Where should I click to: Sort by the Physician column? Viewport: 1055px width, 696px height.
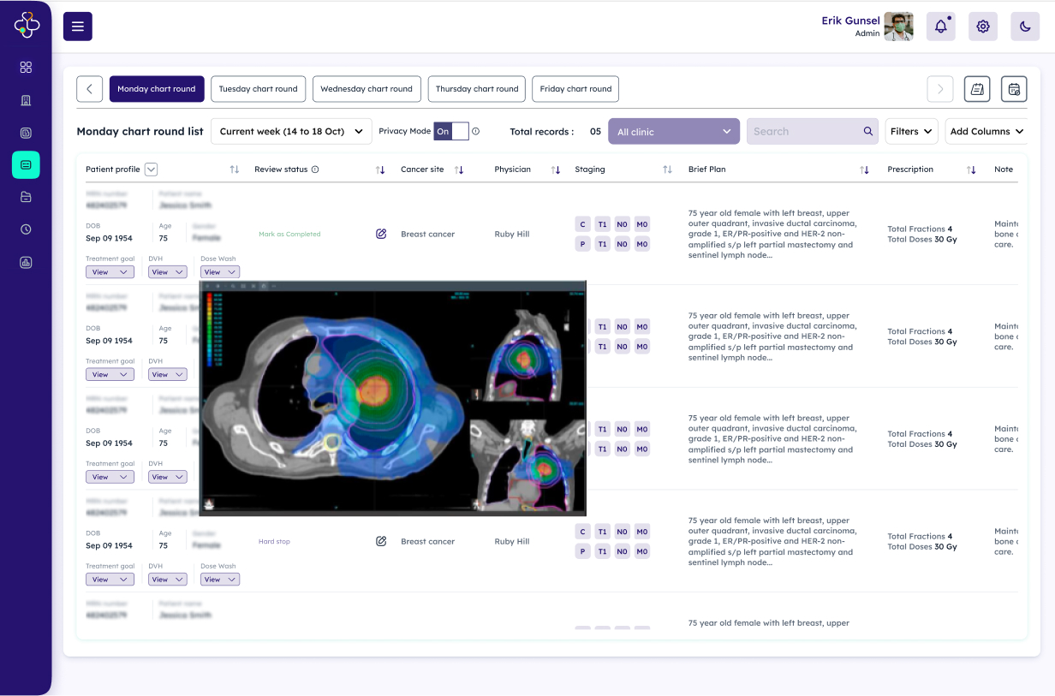(x=555, y=170)
